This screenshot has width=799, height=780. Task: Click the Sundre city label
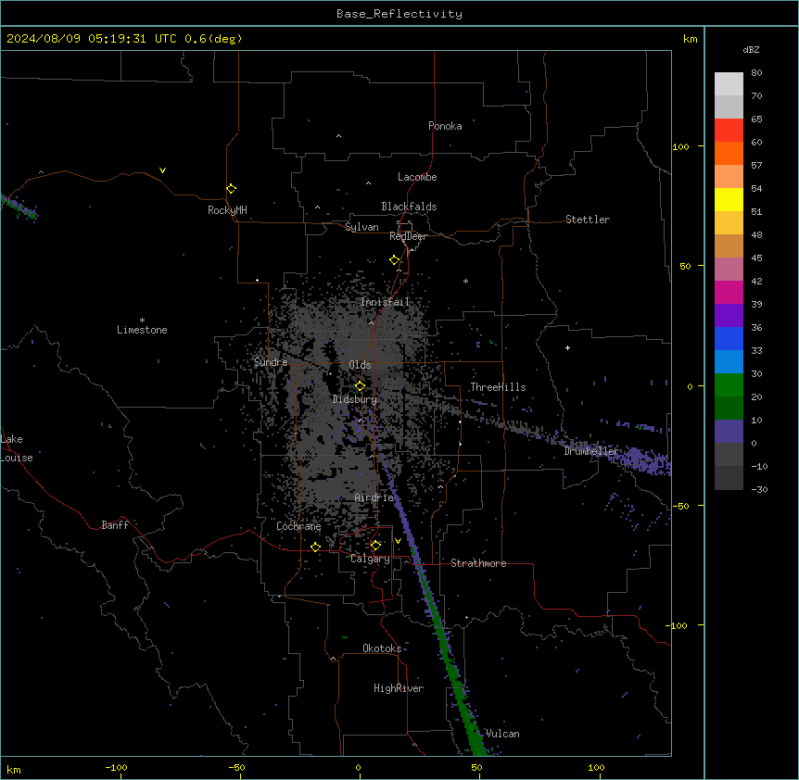click(x=271, y=362)
